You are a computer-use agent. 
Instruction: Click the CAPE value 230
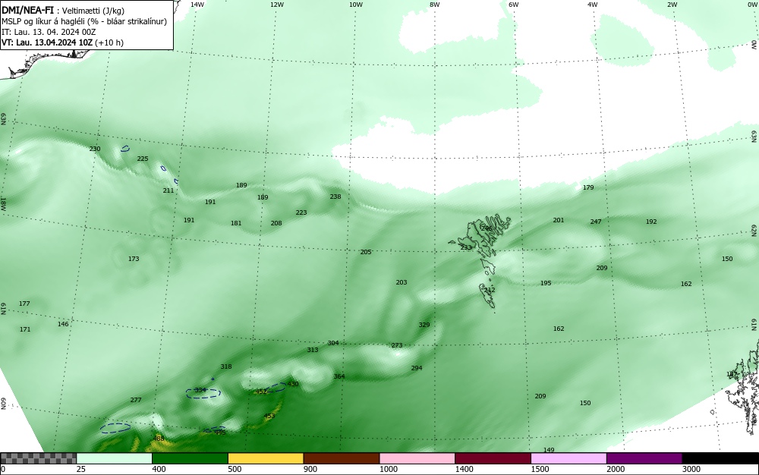coord(95,149)
